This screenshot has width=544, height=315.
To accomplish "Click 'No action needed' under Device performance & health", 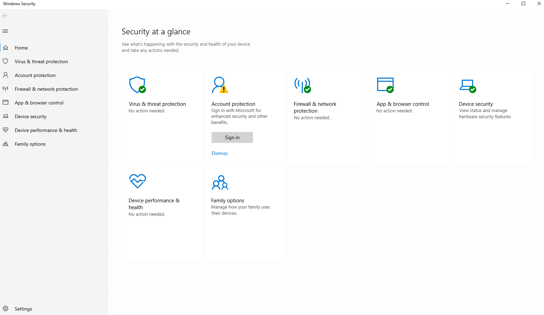I will [147, 214].
